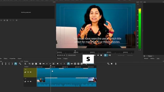The image size is (164, 92).
Task: Overwrite clip with the down-caret icon
Action: coord(50,64)
